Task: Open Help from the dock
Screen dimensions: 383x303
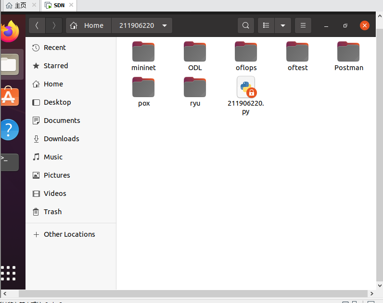Action: tap(9, 130)
